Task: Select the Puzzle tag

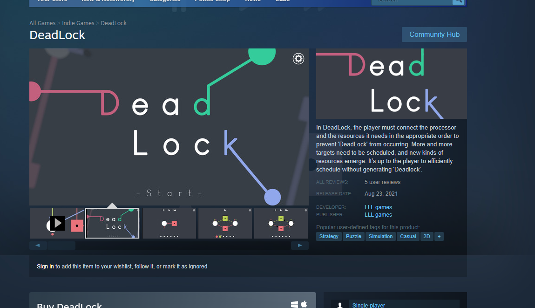Action: click(x=353, y=236)
